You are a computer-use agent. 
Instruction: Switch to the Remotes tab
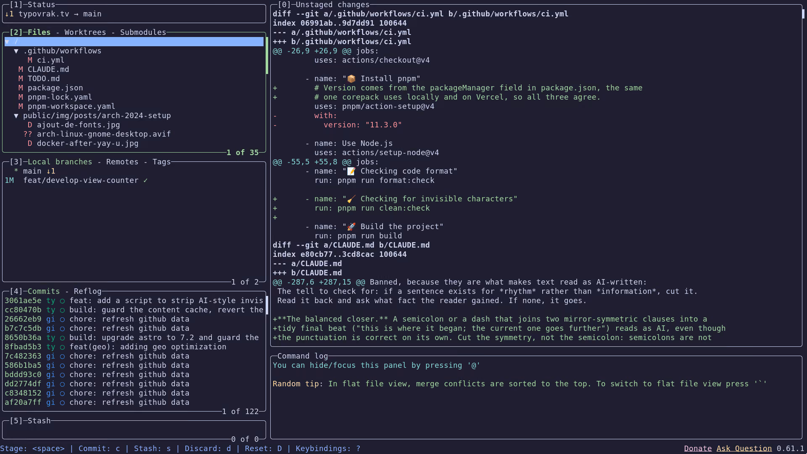click(122, 162)
